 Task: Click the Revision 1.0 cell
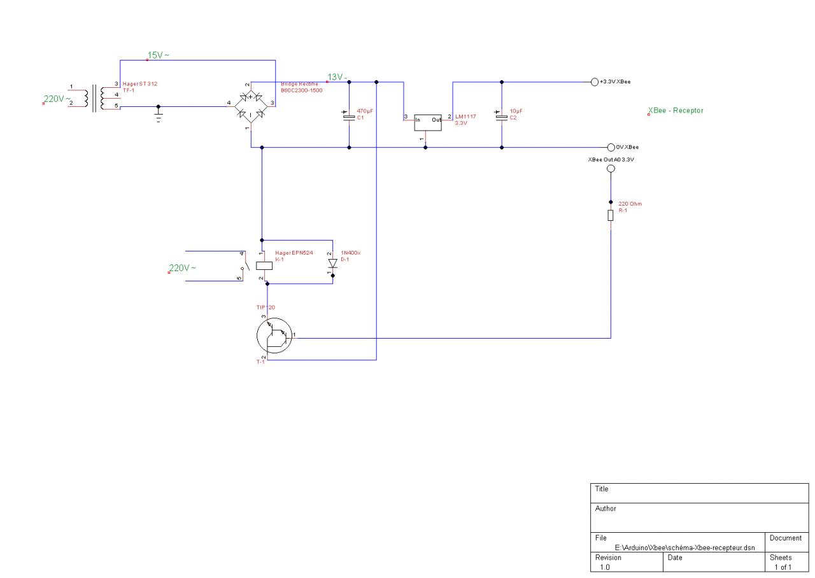627,561
